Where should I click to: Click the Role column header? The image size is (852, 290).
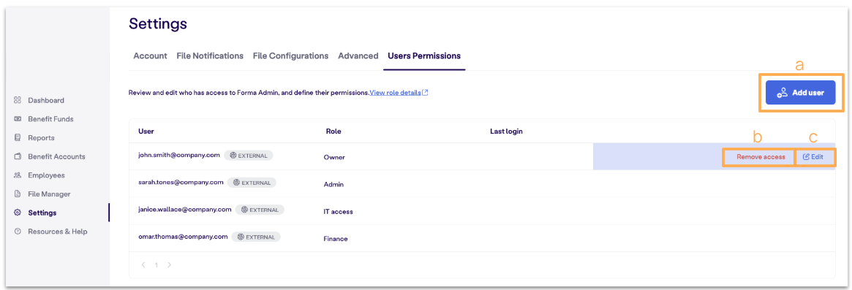(x=333, y=131)
